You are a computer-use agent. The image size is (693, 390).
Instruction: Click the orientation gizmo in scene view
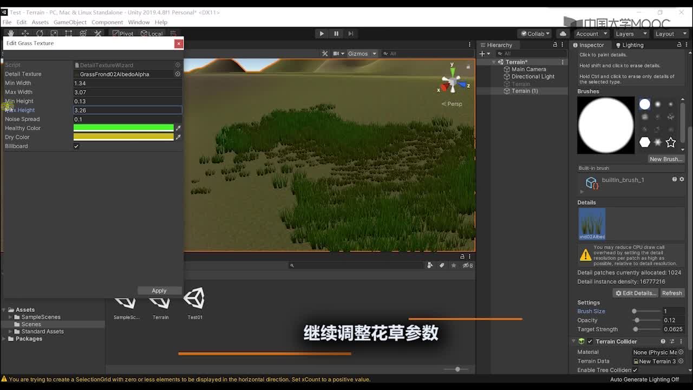click(x=452, y=82)
